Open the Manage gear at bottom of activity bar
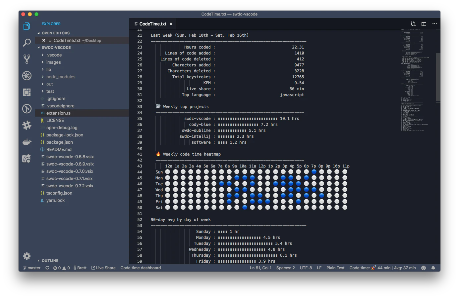Image resolution: width=459 pixels, height=298 pixels. [x=27, y=256]
